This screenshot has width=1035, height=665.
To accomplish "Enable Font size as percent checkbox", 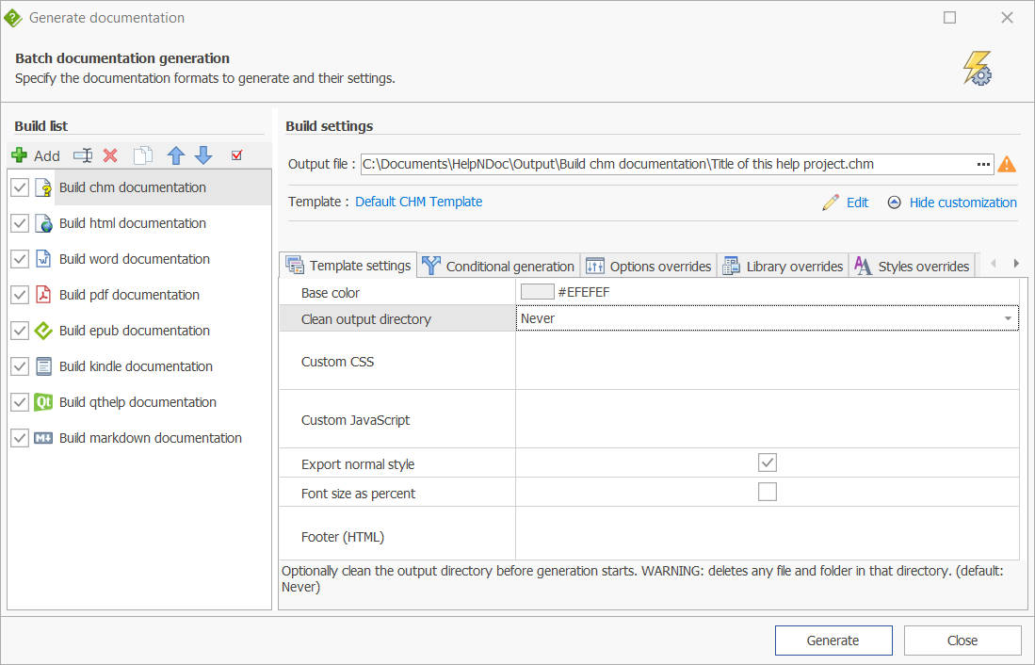I will click(767, 492).
